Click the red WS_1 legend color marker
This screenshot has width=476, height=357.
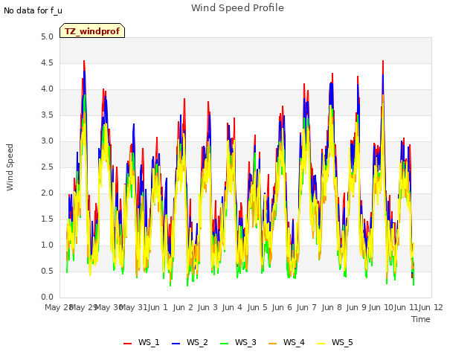pyautogui.click(x=127, y=344)
